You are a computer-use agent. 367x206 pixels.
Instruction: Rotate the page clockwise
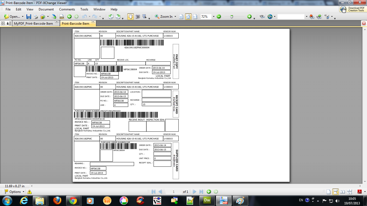pos(118,17)
